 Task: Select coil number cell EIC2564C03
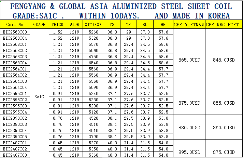pyautogui.click(x=15, y=81)
